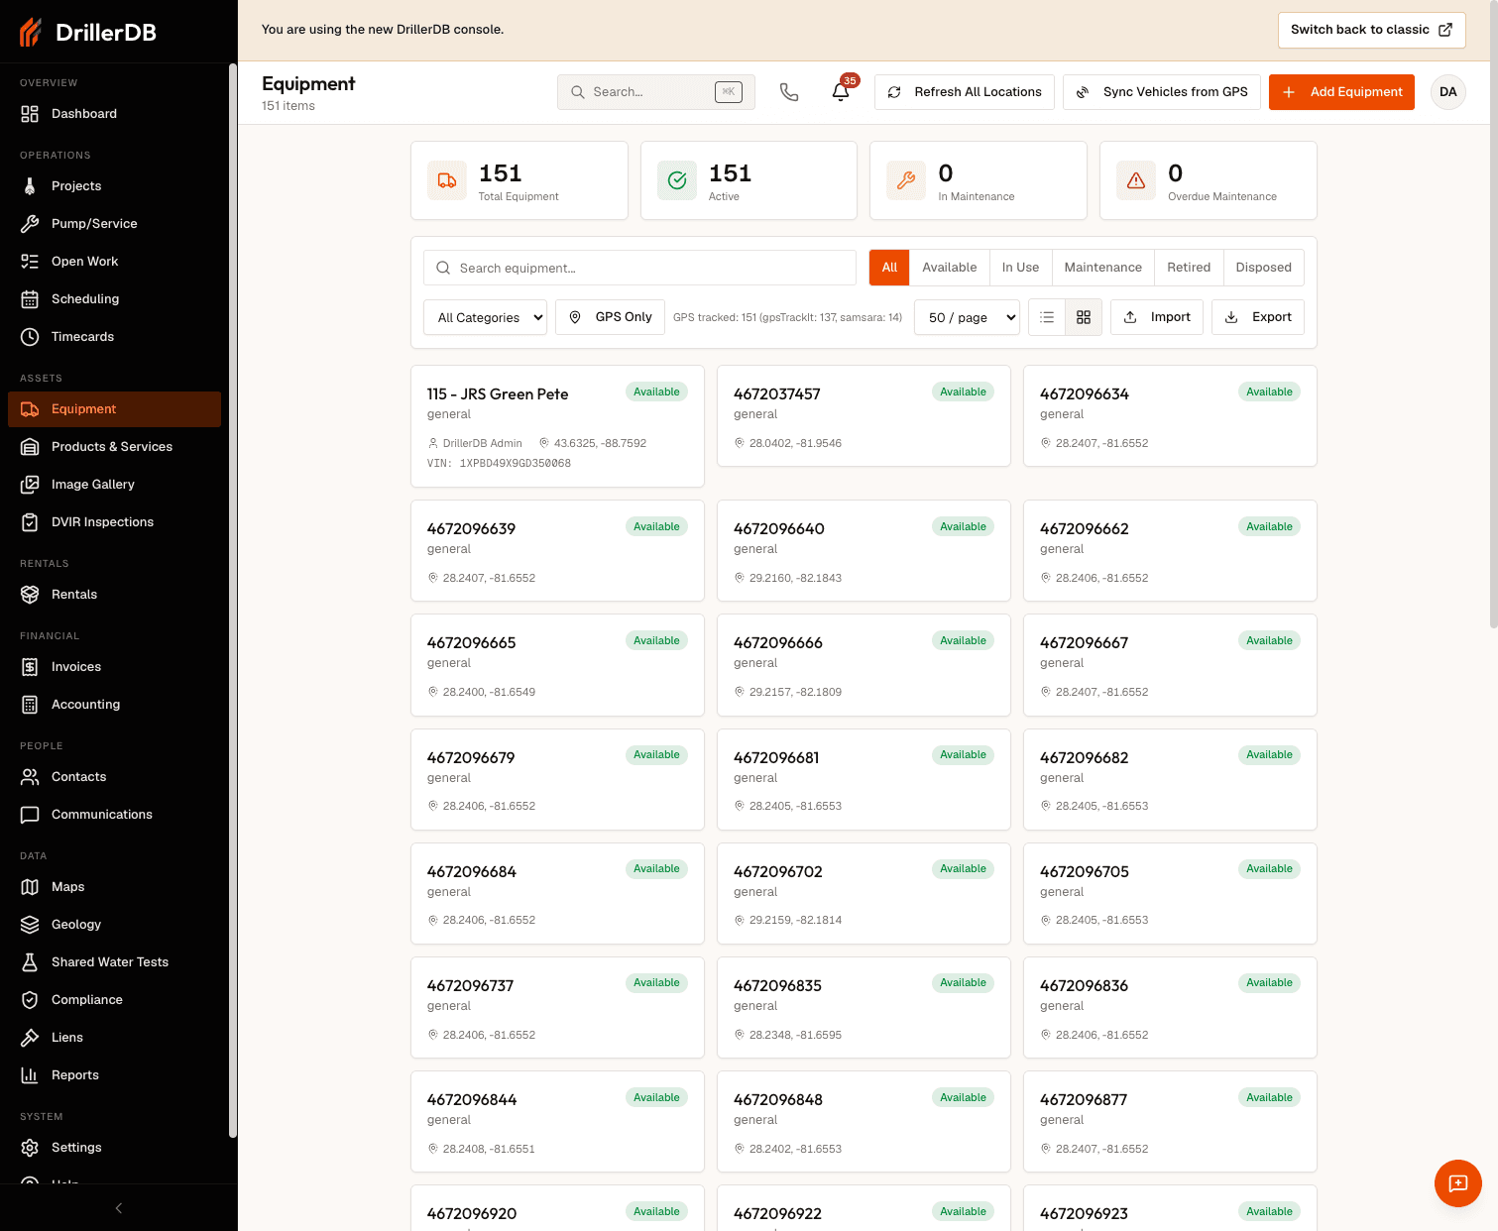The width and height of the screenshot is (1498, 1231).
Task: Open Settings page
Action: coord(114,1148)
